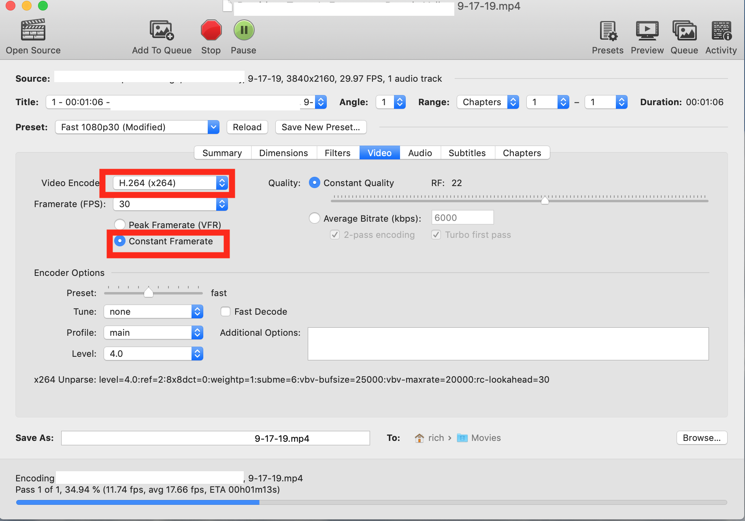Viewport: 745px width, 521px height.
Task: Open the Activity log window
Action: [x=721, y=31]
